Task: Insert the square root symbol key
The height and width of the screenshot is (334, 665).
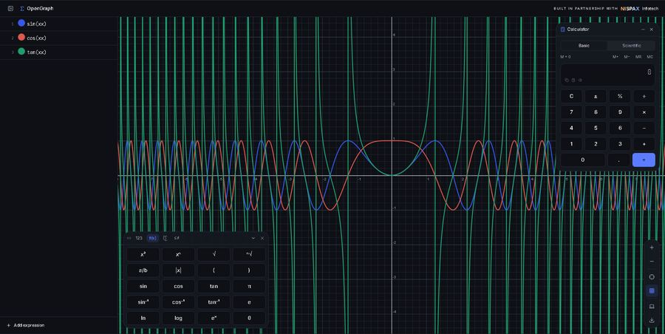Action: click(214, 254)
